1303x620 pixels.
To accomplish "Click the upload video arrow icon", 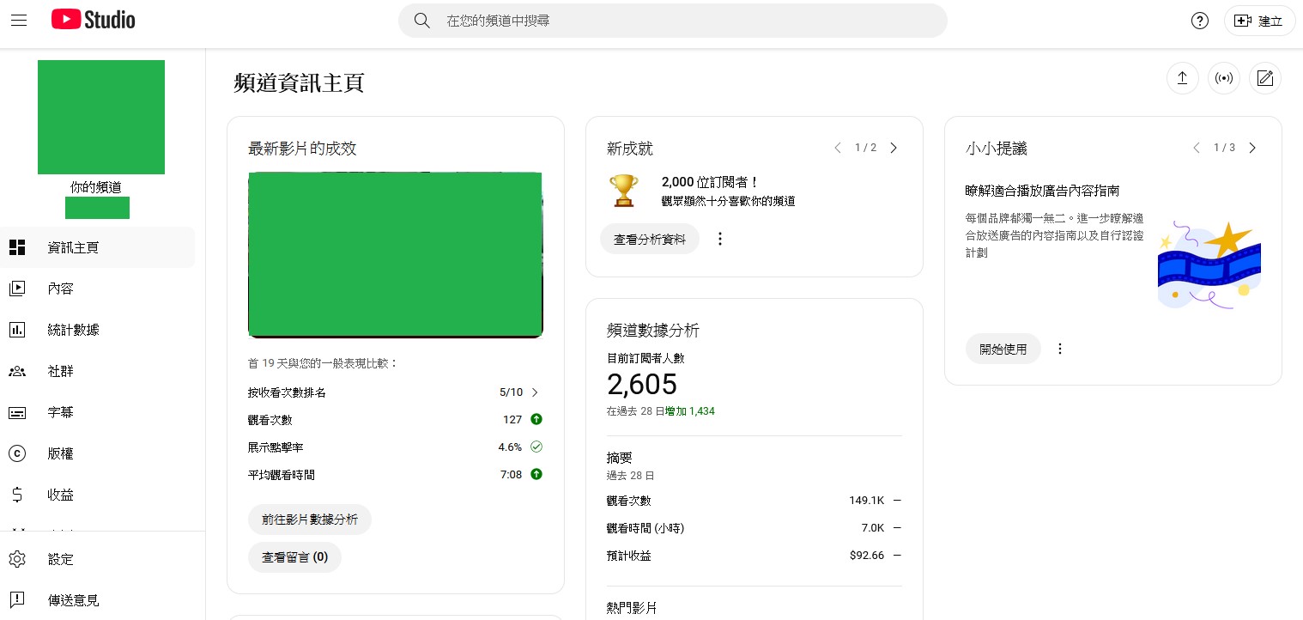I will (1182, 78).
